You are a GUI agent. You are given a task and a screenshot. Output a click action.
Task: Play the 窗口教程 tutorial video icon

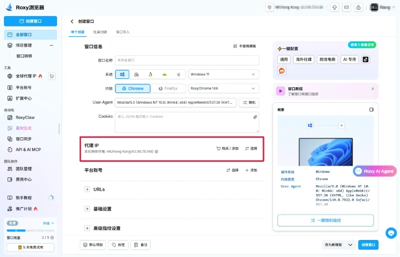pos(280,91)
